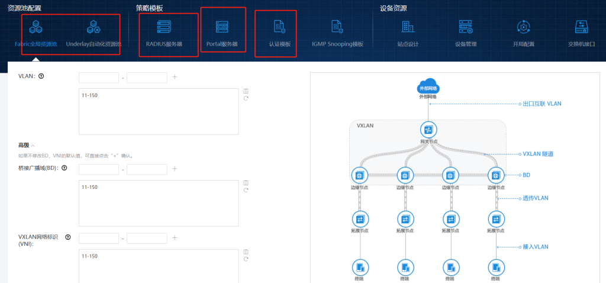
Task: Open the 开局配置 icon
Action: (523, 27)
